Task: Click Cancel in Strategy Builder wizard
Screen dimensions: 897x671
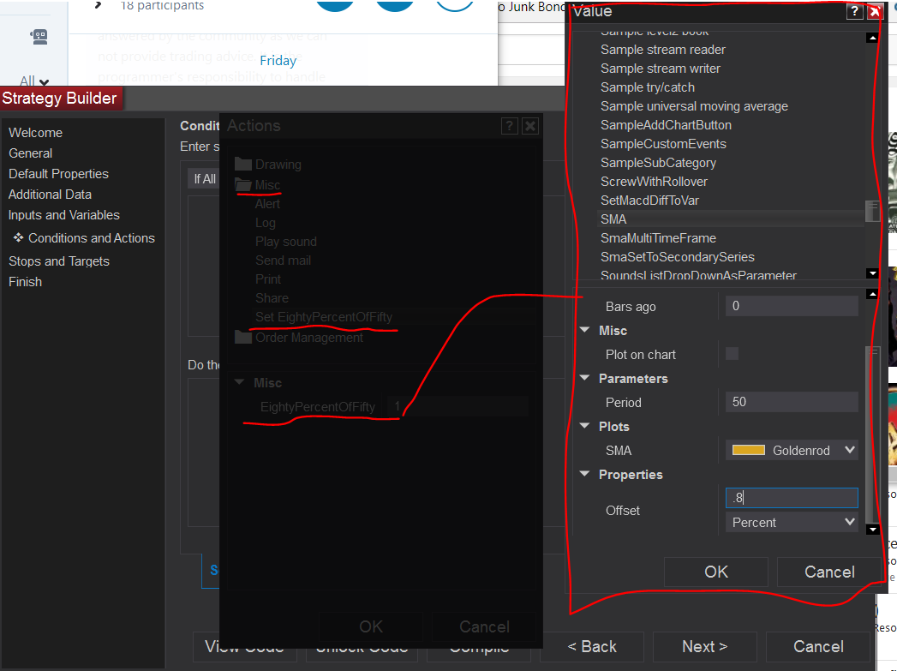Action: 818,646
